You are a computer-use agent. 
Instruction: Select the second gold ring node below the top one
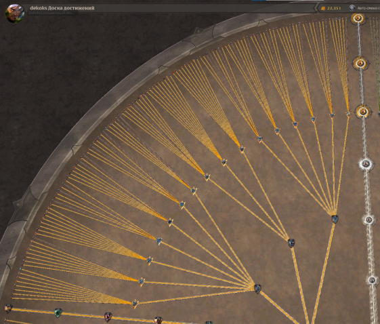point(360,63)
